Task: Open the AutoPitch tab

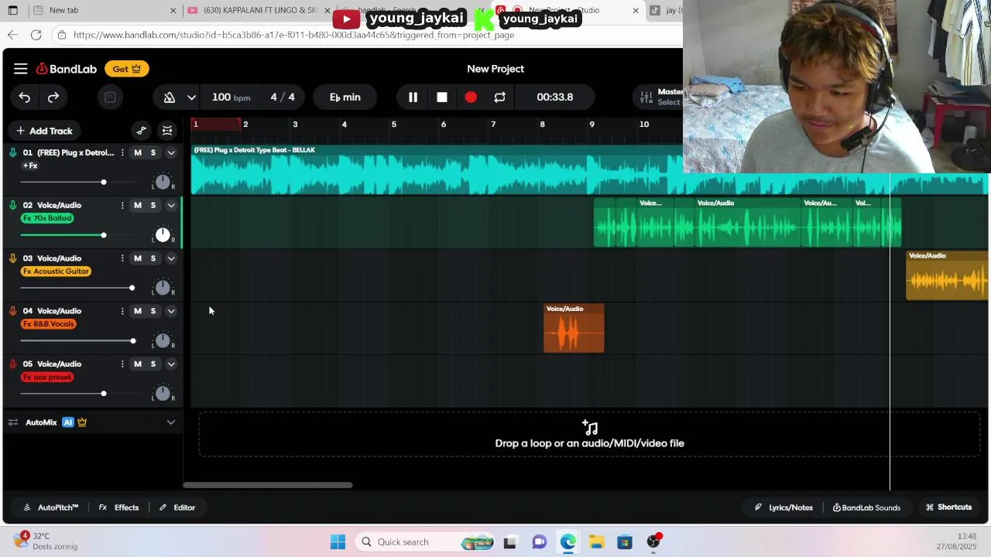Action: click(51, 507)
